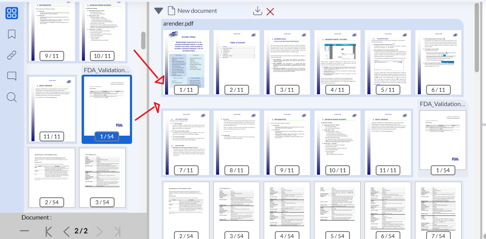Click the minus button beside Document navigation

point(24,231)
